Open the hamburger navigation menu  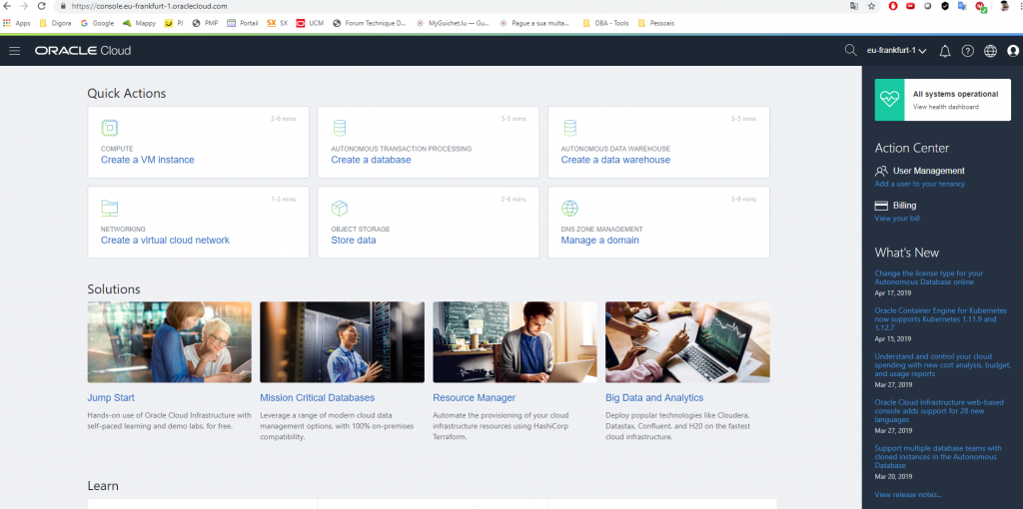pyautogui.click(x=14, y=51)
